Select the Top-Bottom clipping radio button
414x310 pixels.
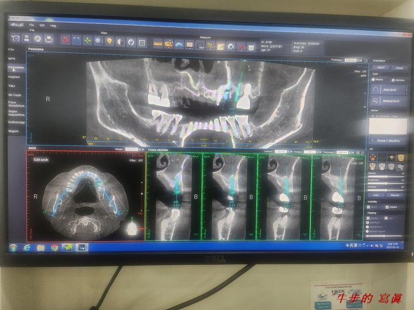point(368,227)
